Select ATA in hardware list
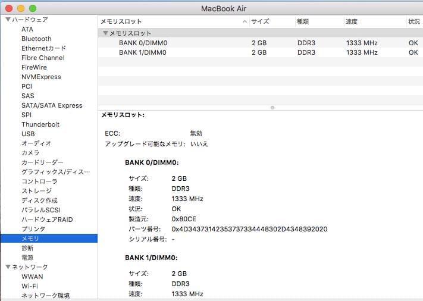 pyautogui.click(x=27, y=29)
